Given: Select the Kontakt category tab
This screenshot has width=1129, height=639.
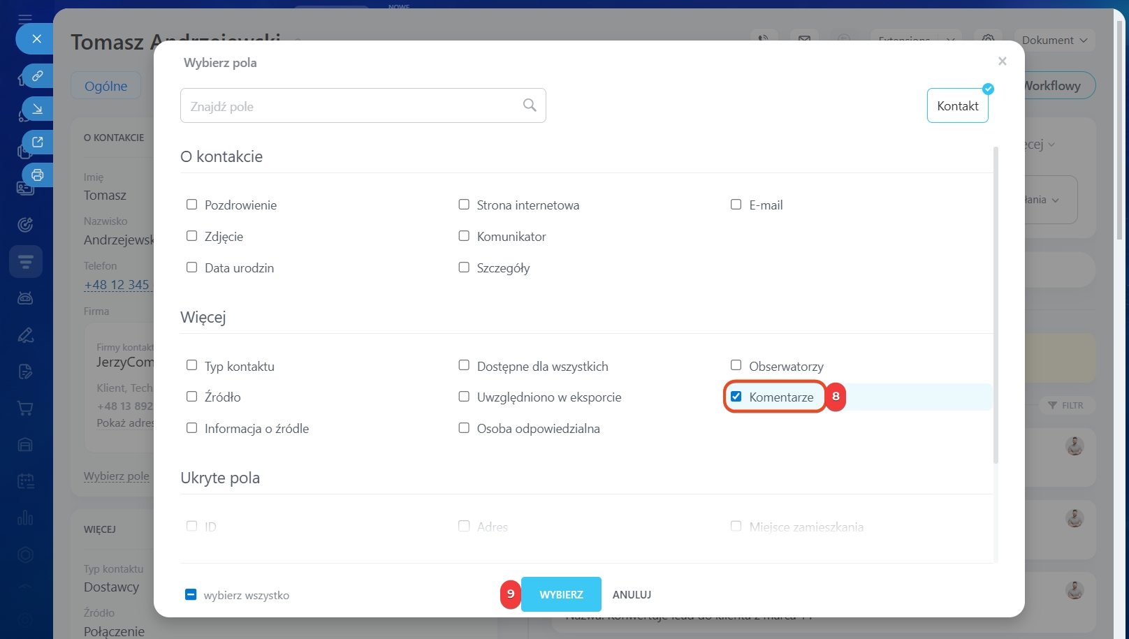Looking at the screenshot, I should (x=957, y=105).
